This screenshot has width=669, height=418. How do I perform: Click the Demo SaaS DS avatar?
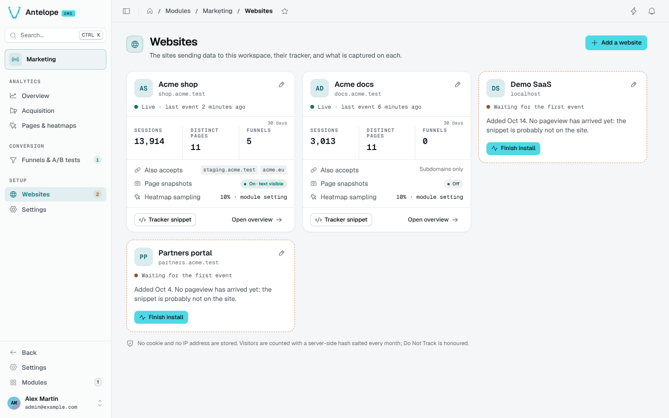click(x=496, y=88)
